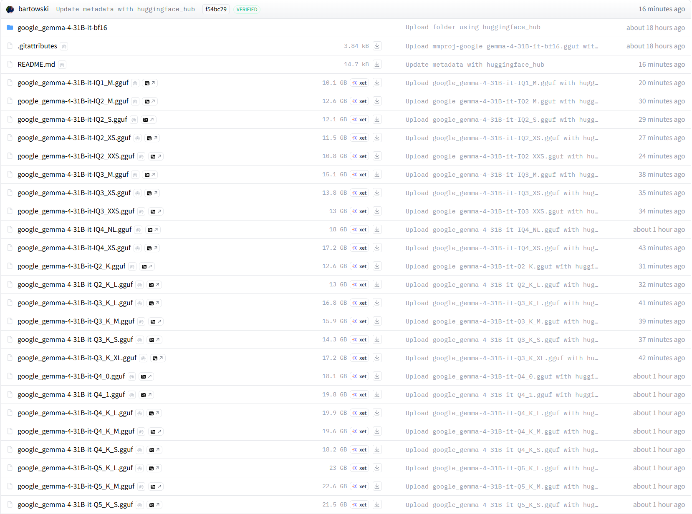Screen dimensions: 692x514
Task: Click the safety scan icon next to README.md
Action: point(62,65)
